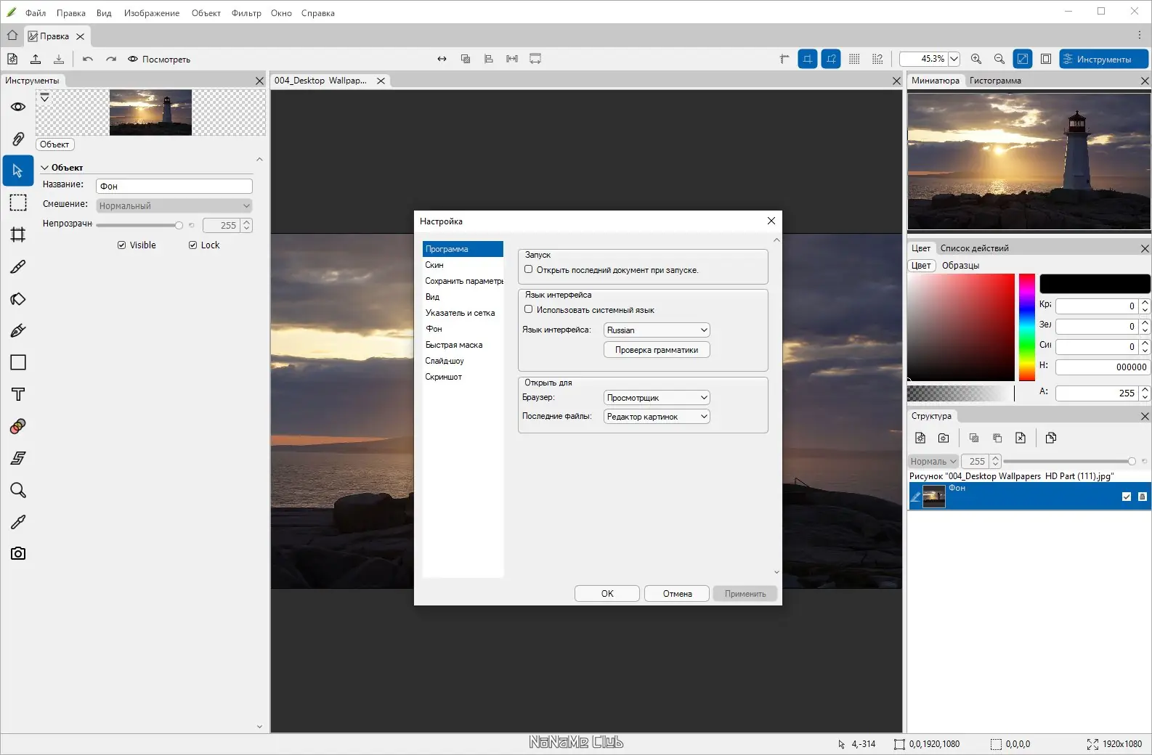Switch to the Гистограмма tab

(994, 81)
